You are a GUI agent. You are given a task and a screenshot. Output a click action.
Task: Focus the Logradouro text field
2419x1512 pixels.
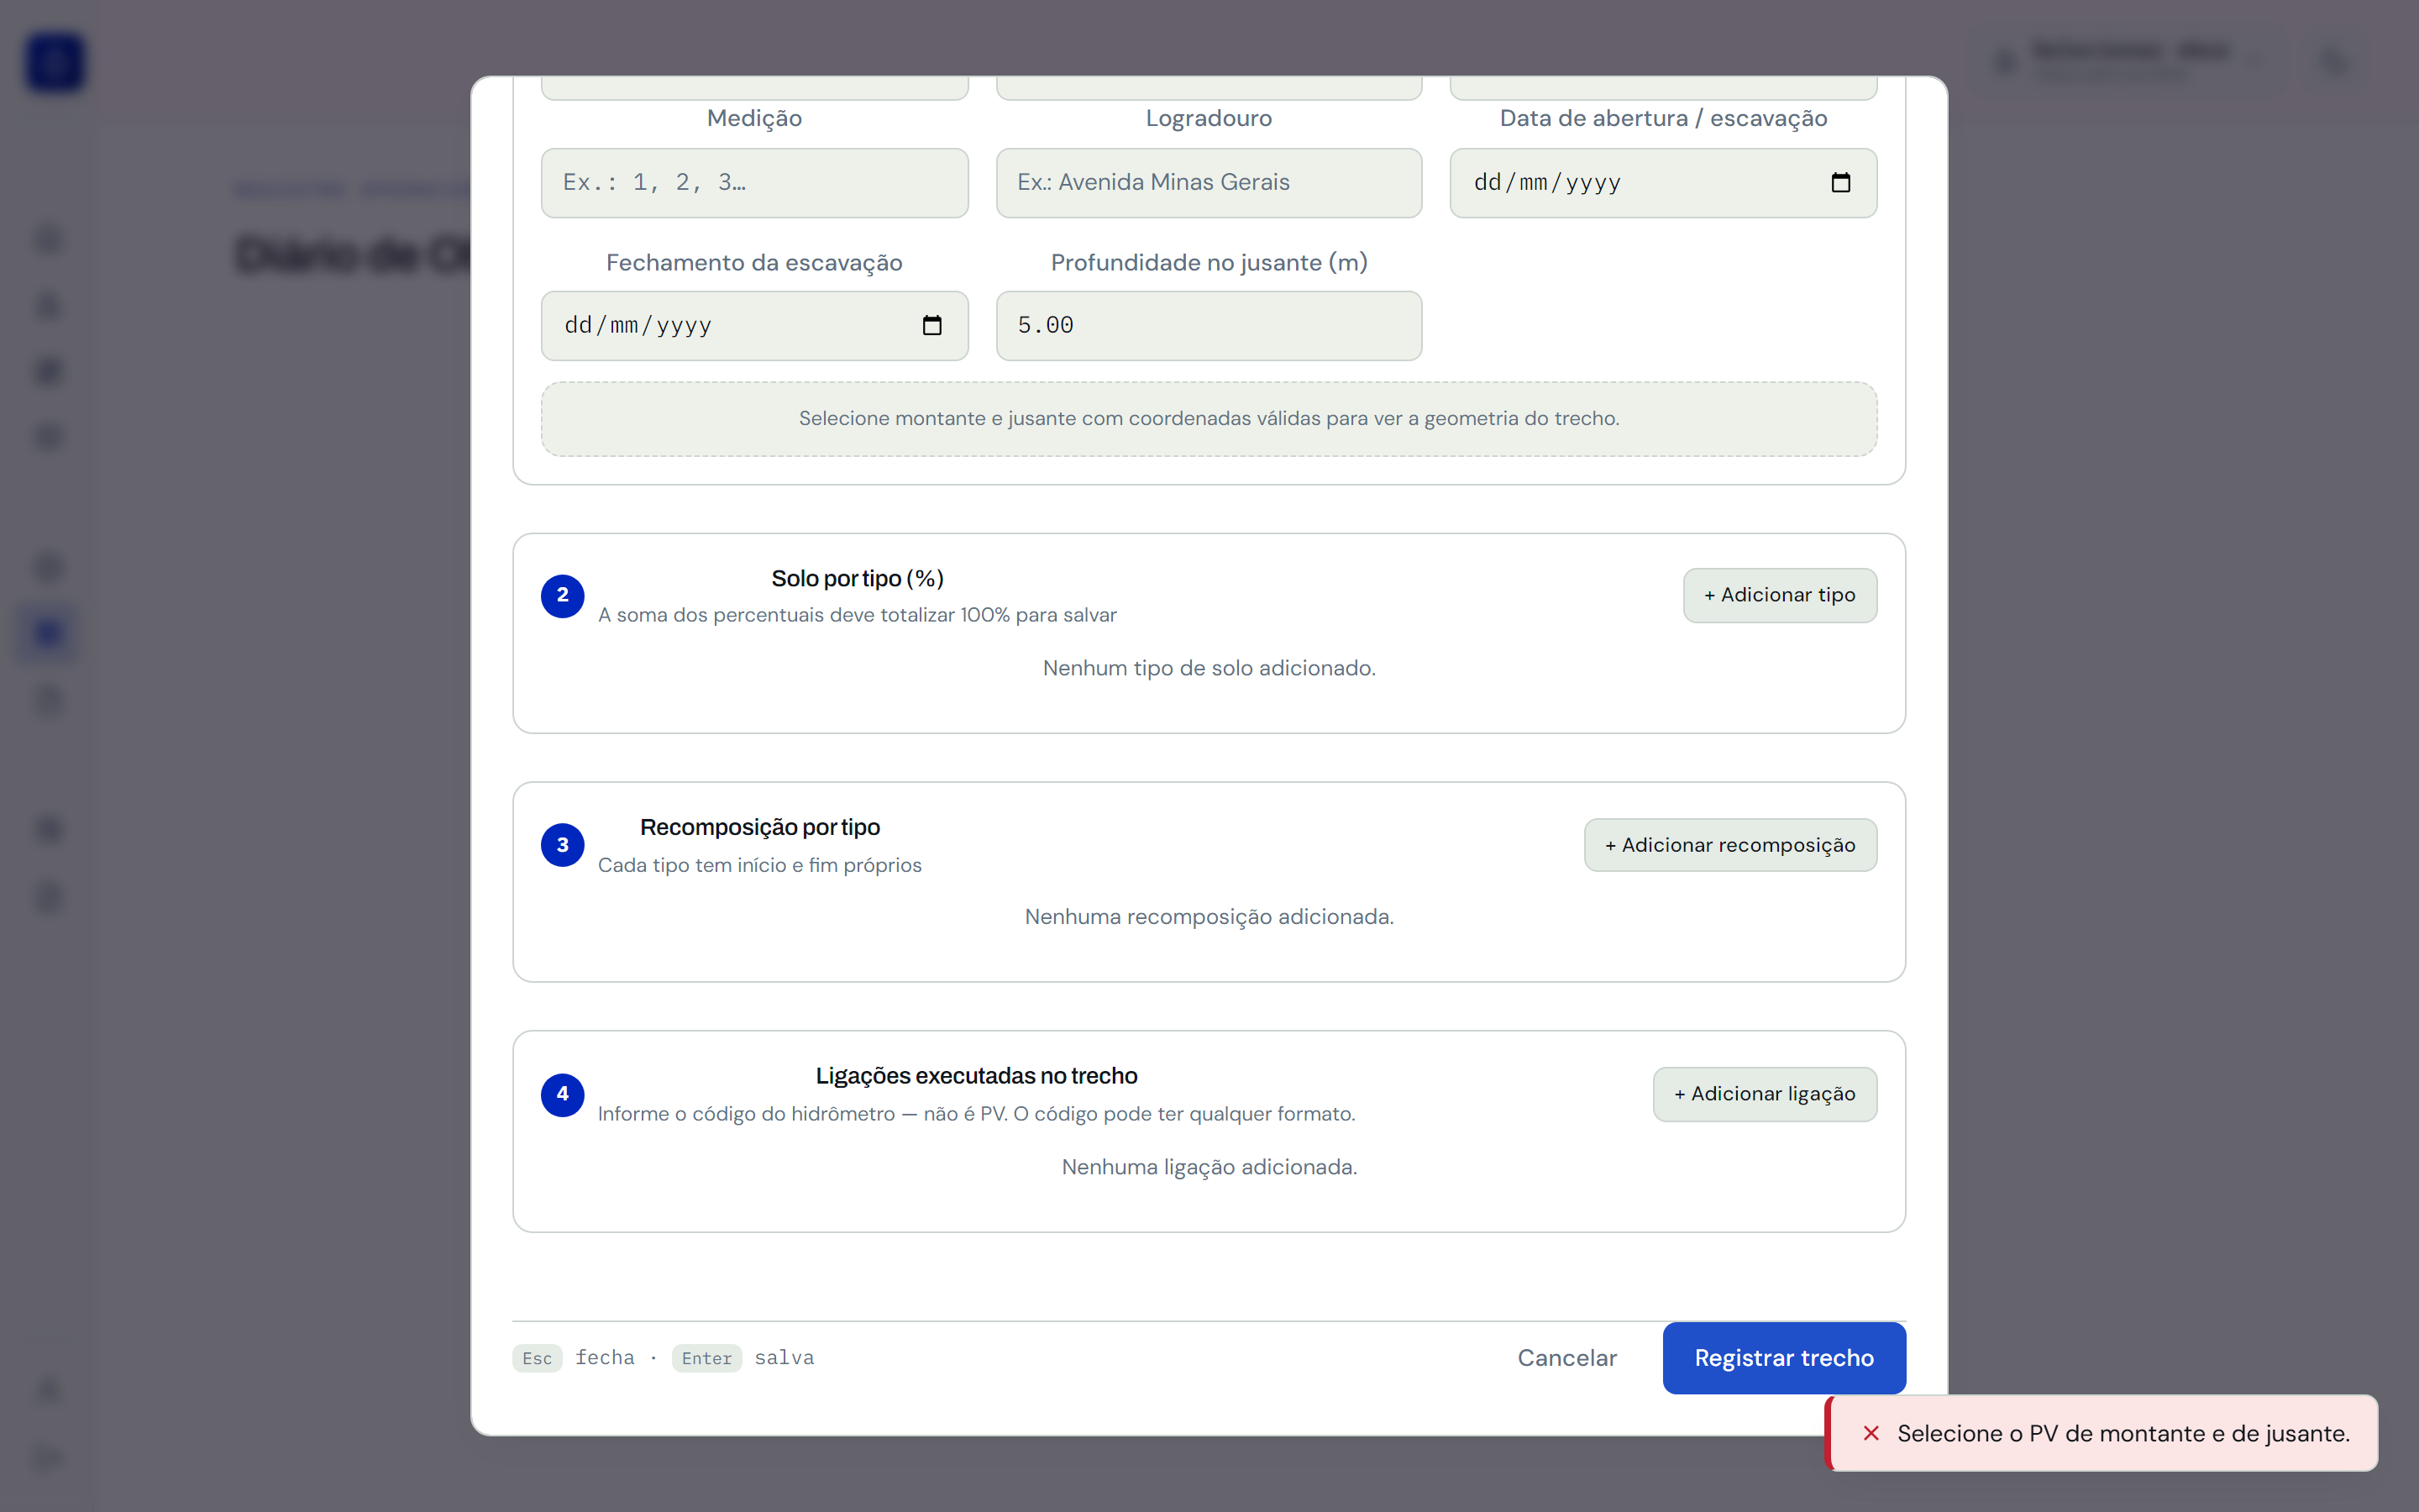tap(1209, 183)
